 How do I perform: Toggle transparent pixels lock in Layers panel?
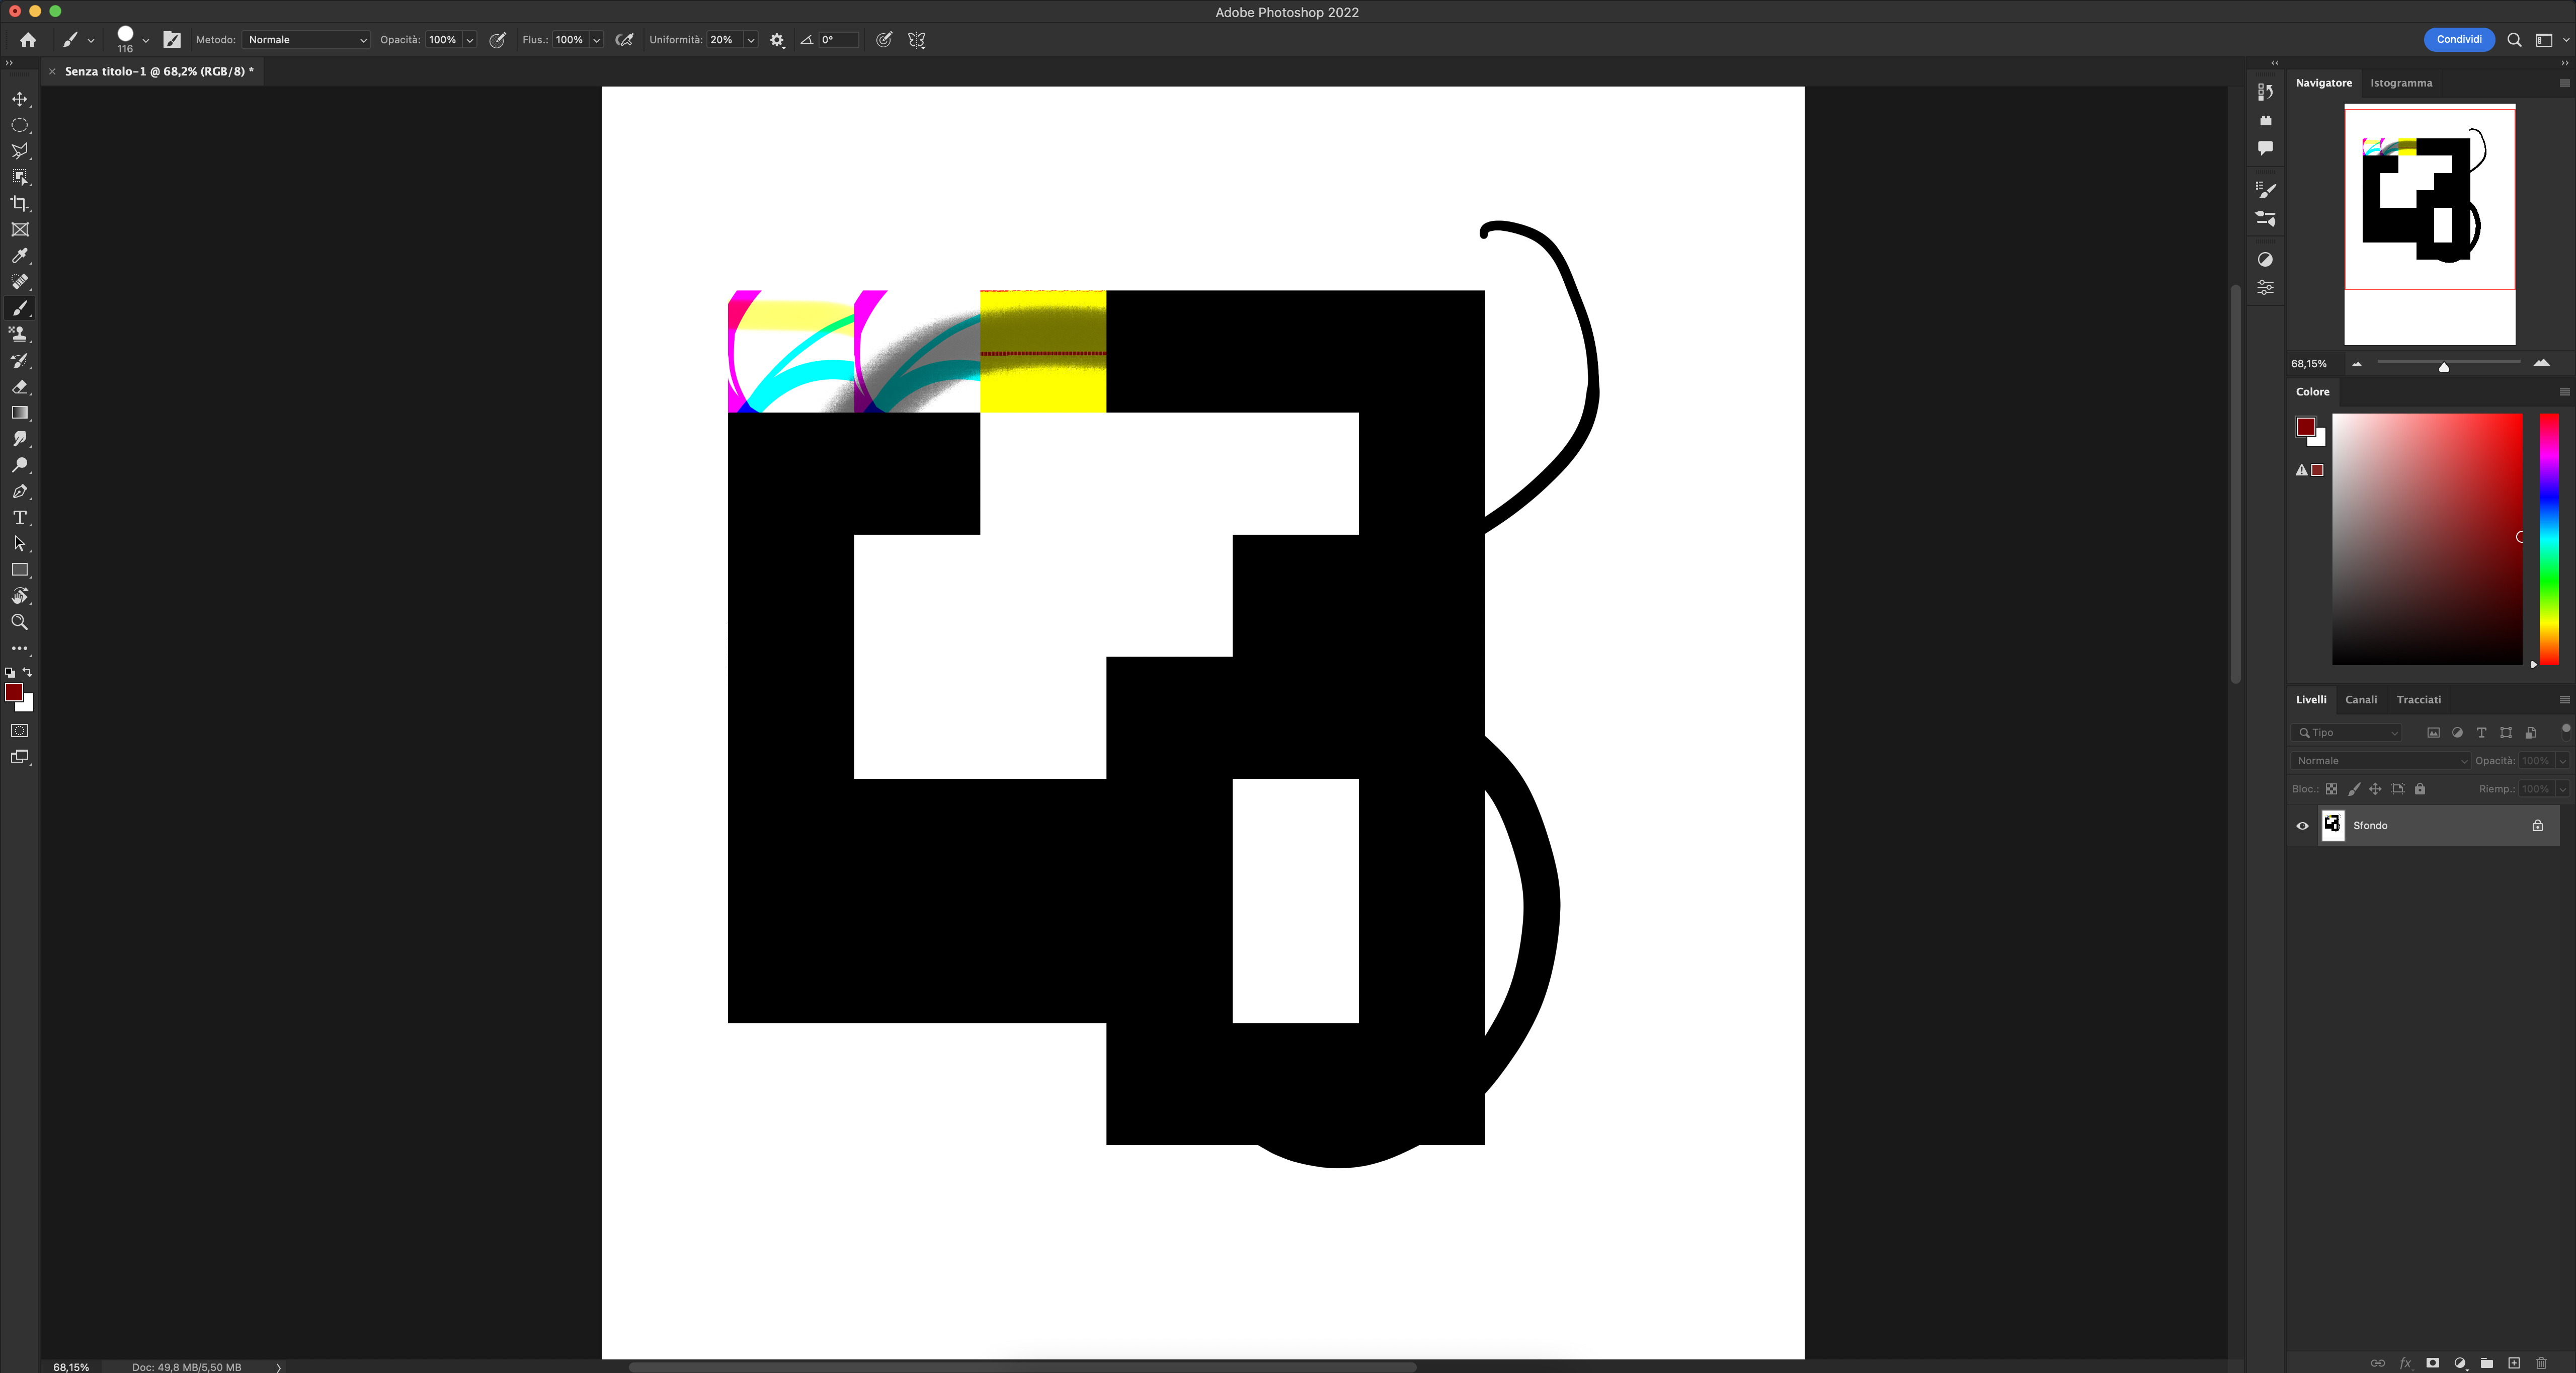[2333, 788]
